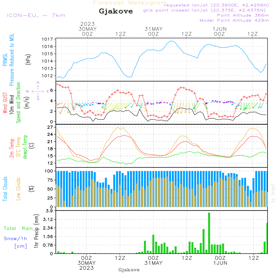The width and height of the screenshot is (279, 279).
Task: Click the blue 'Snow/1h' label
Action: coord(15,239)
